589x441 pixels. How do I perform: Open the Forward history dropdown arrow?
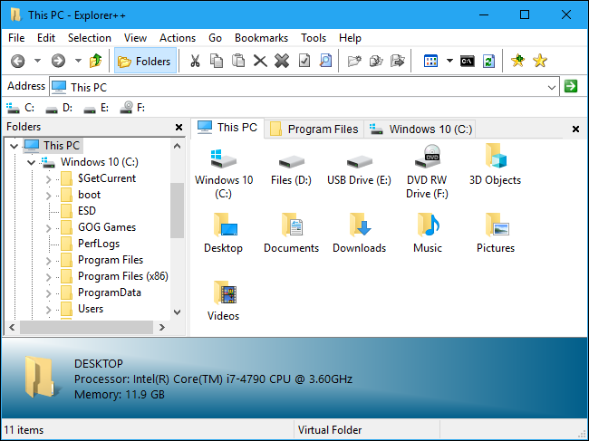pyautogui.click(x=78, y=61)
